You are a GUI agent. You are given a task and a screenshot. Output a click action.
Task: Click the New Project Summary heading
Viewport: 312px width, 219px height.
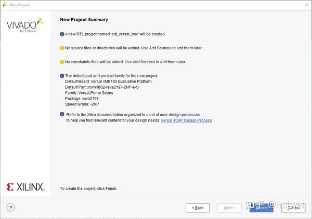point(84,20)
